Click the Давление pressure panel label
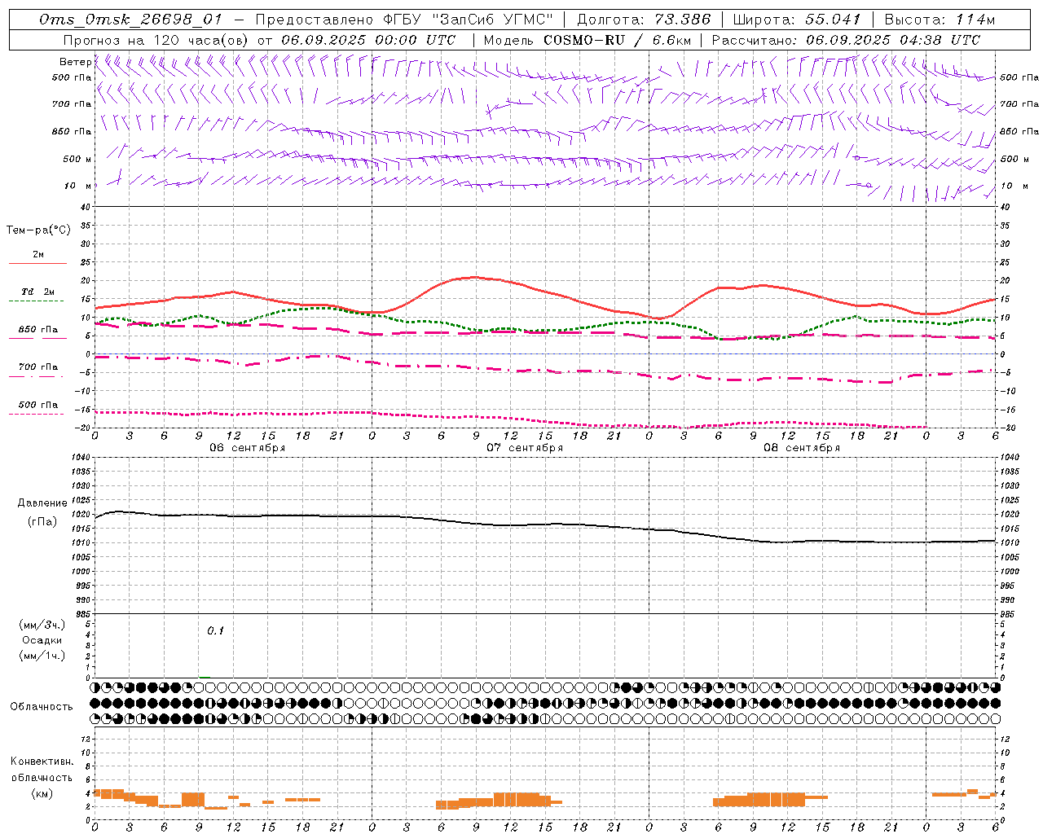 [x=42, y=503]
